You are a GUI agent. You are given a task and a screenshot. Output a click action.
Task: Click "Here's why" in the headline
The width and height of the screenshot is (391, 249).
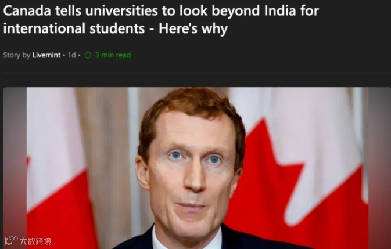(193, 28)
